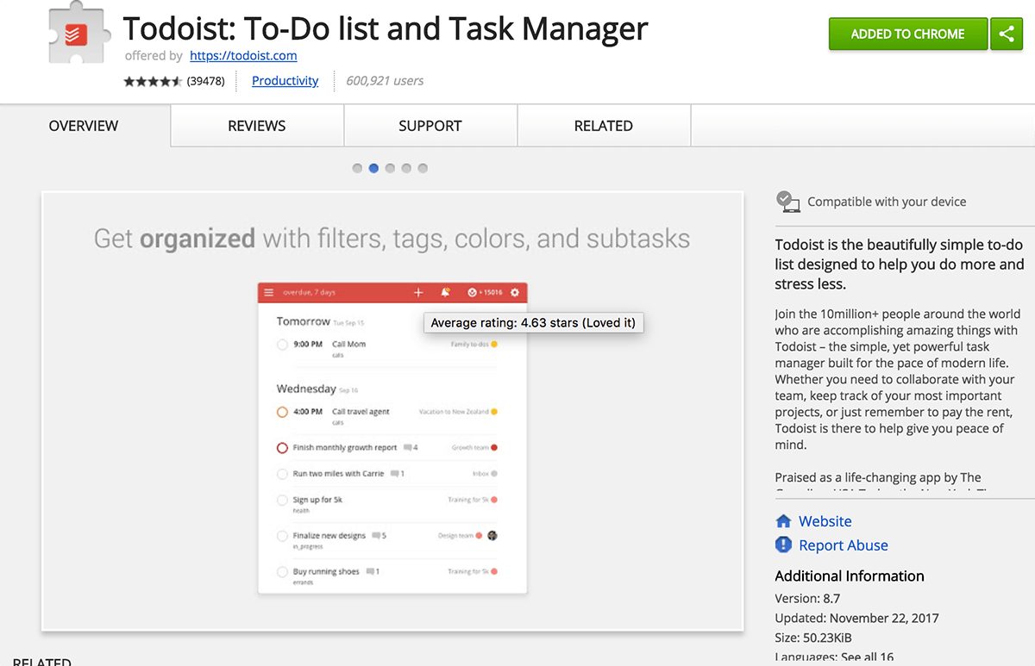
Task: Open the Related tab
Action: pos(604,126)
